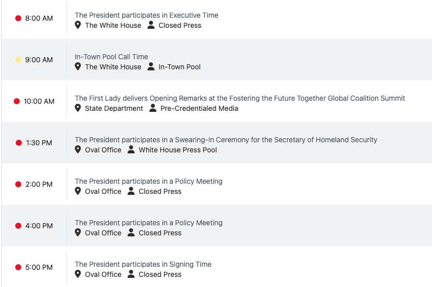Open the Swearing-In Ceremony event title
This screenshot has width=432, height=287.
click(x=226, y=140)
